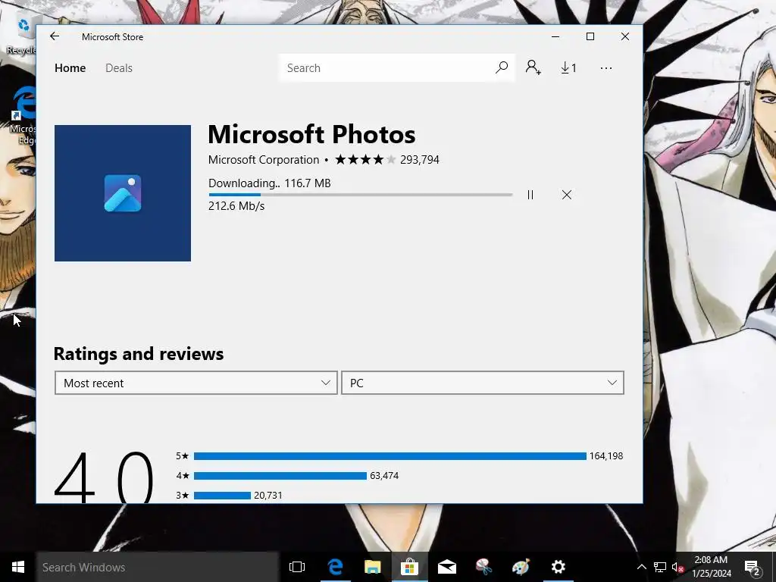Cancel the Microsoft Photos download
The width and height of the screenshot is (776, 582).
[x=567, y=195]
